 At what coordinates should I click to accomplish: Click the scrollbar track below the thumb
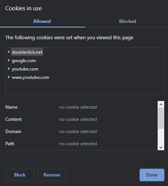[161, 136]
